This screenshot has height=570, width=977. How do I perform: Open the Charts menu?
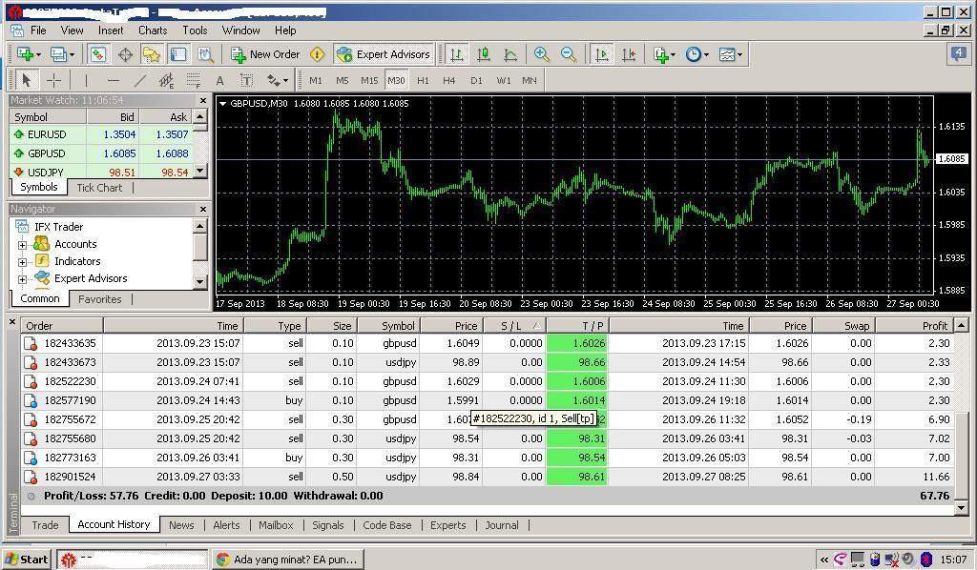(153, 30)
